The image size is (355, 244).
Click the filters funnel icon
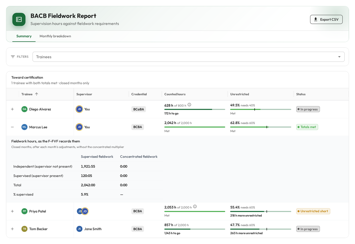pyautogui.click(x=13, y=57)
